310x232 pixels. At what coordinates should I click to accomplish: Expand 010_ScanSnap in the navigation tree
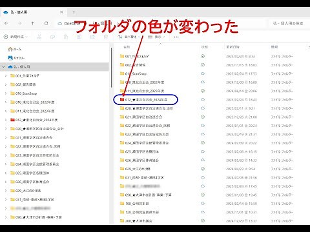click(6, 93)
